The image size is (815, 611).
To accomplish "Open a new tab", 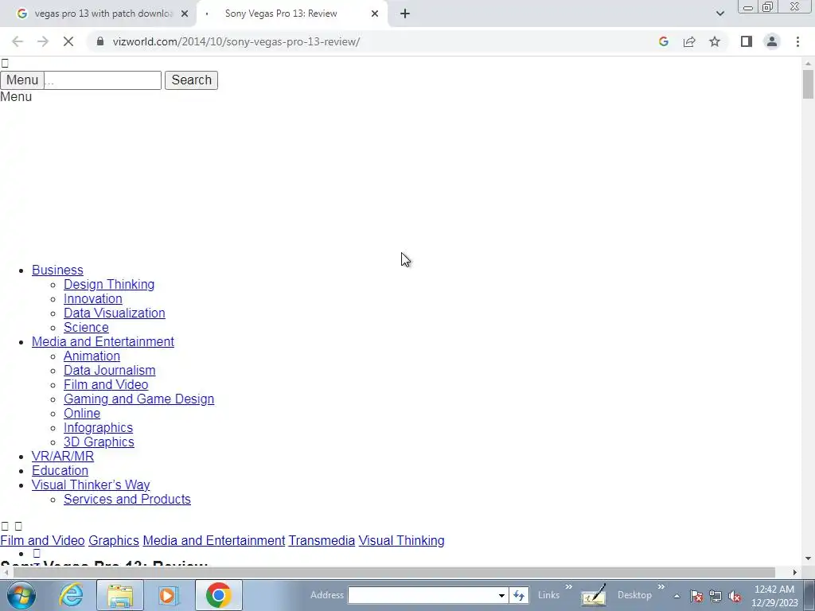I will click(405, 14).
